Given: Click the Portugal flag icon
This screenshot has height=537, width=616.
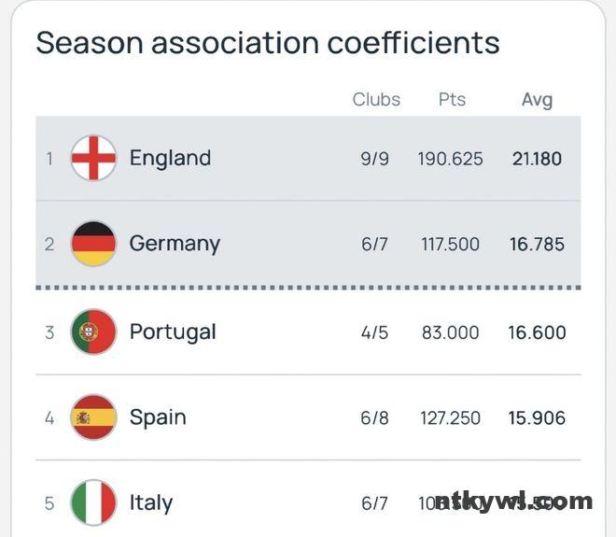Looking at the screenshot, I should pos(93,332).
